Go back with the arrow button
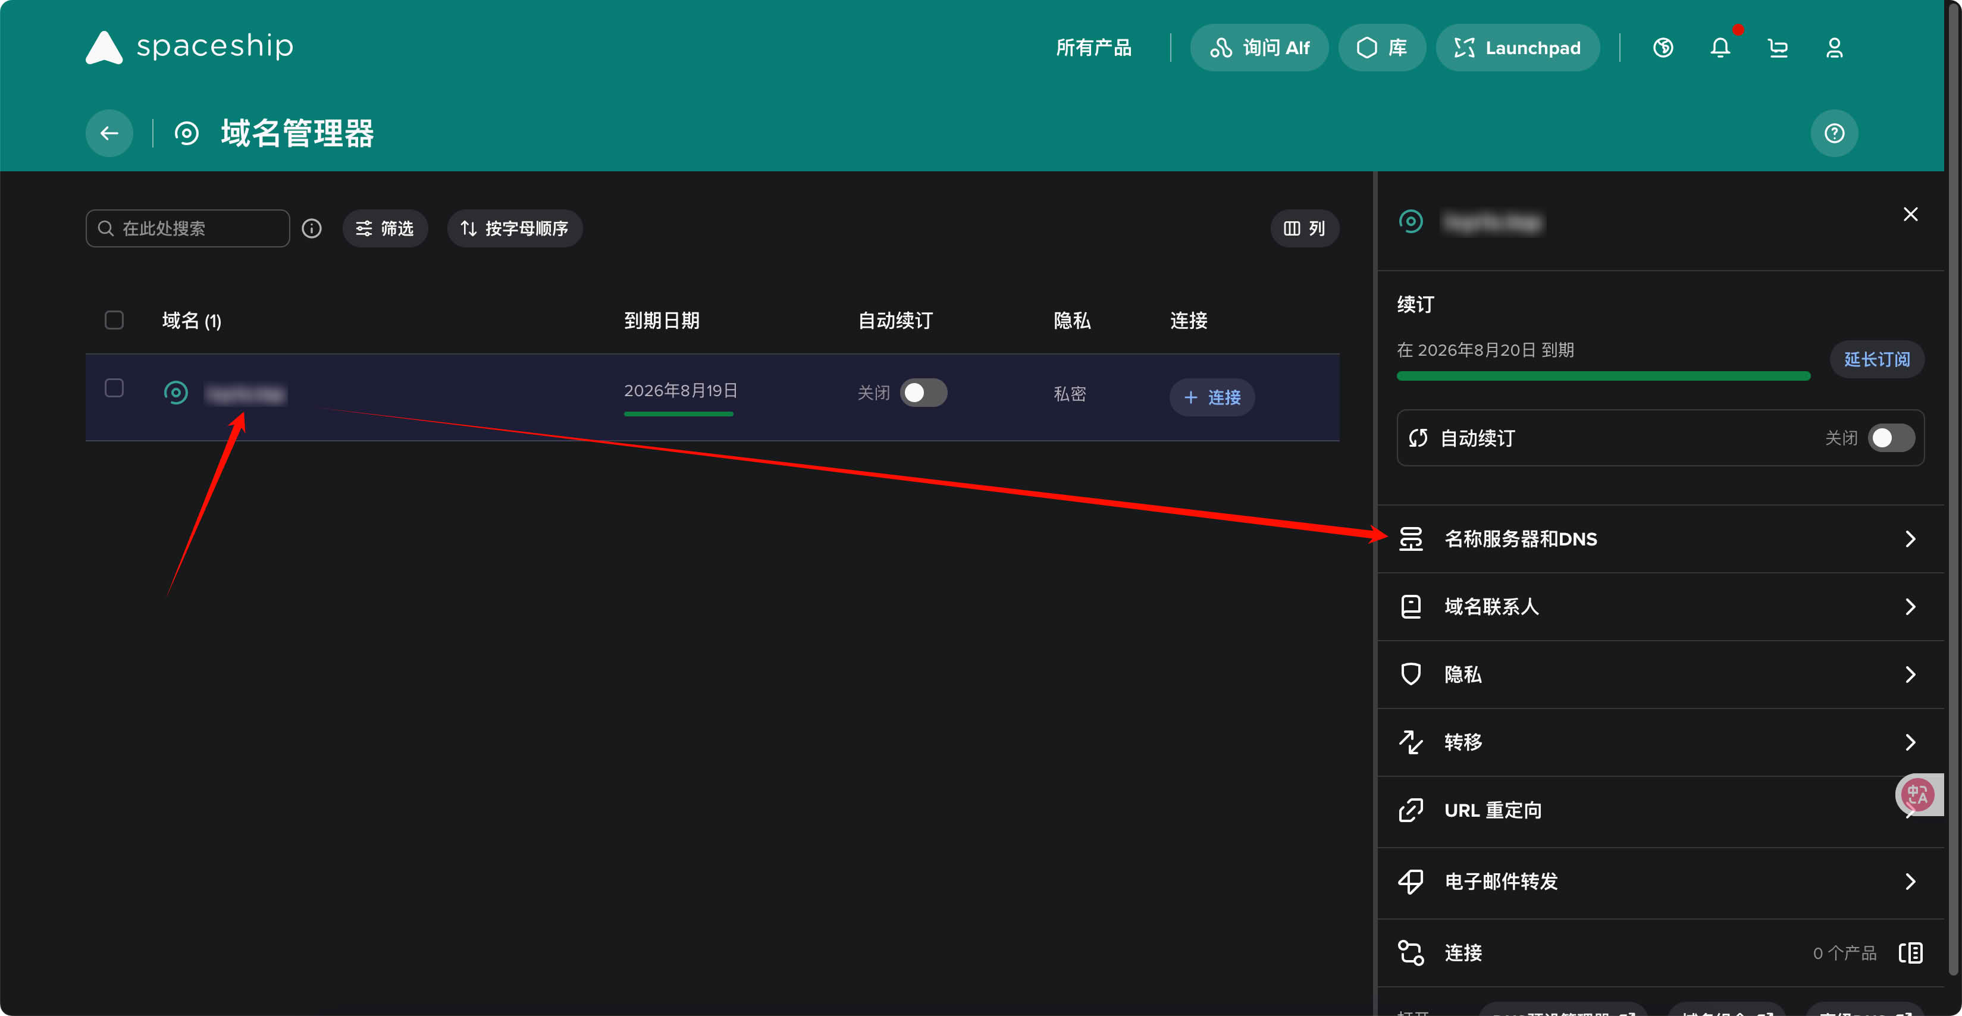The height and width of the screenshot is (1016, 1962). coord(109,133)
